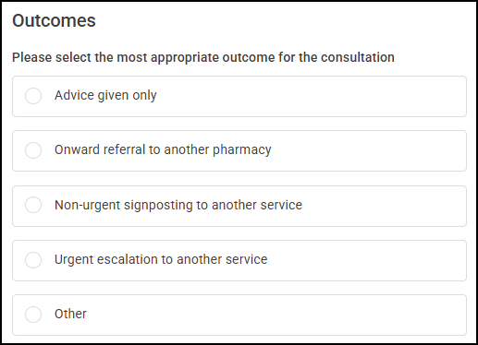Click the Outcomes heading
Screen dimensions: 478x345
click(x=54, y=21)
